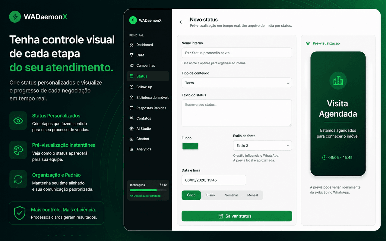Click the back arrow beside Novo status

tap(182, 22)
